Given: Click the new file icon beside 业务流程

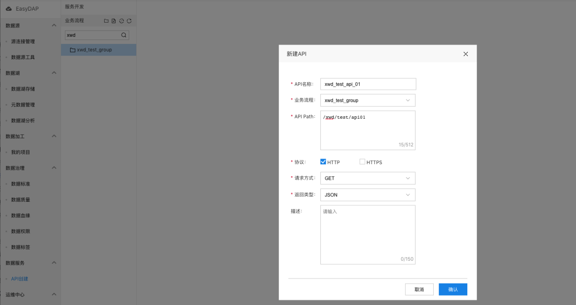Looking at the screenshot, I should click(114, 21).
